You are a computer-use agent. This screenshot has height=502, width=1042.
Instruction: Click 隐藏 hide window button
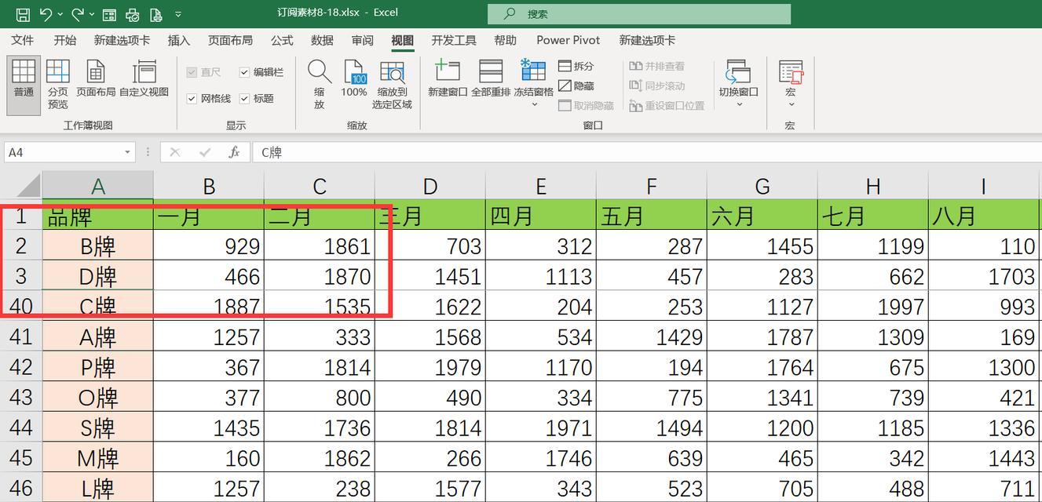576,85
